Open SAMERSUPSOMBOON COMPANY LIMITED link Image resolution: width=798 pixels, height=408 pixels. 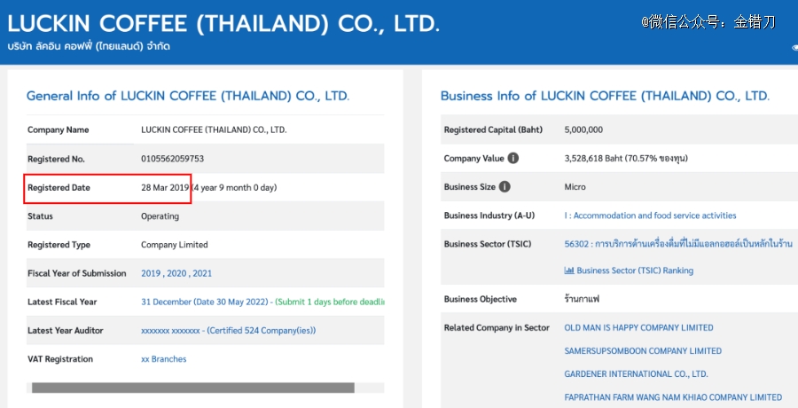coord(643,351)
